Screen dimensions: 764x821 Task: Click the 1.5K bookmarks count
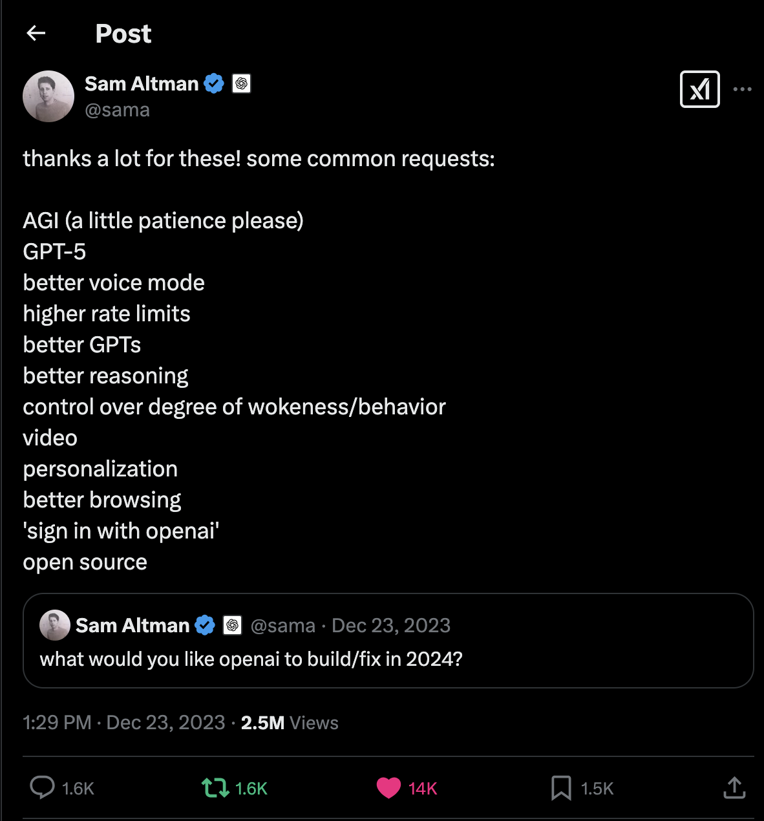(x=598, y=788)
